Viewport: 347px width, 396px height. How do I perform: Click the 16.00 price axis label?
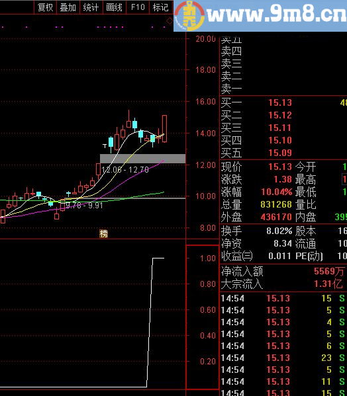tap(206, 102)
